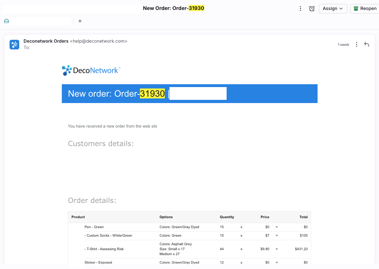379x269 pixels.
Task: Click the Deconetwork Orders sender avatar
Action: [14, 44]
